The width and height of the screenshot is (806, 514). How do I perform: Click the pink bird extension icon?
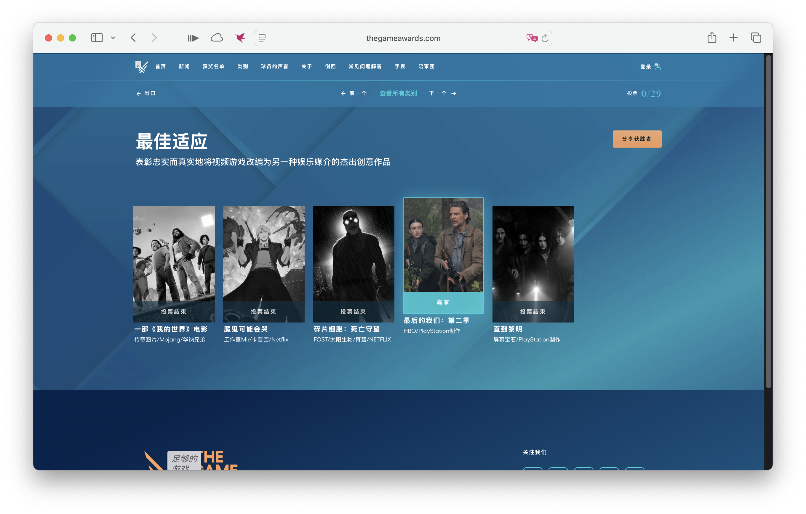click(x=240, y=38)
